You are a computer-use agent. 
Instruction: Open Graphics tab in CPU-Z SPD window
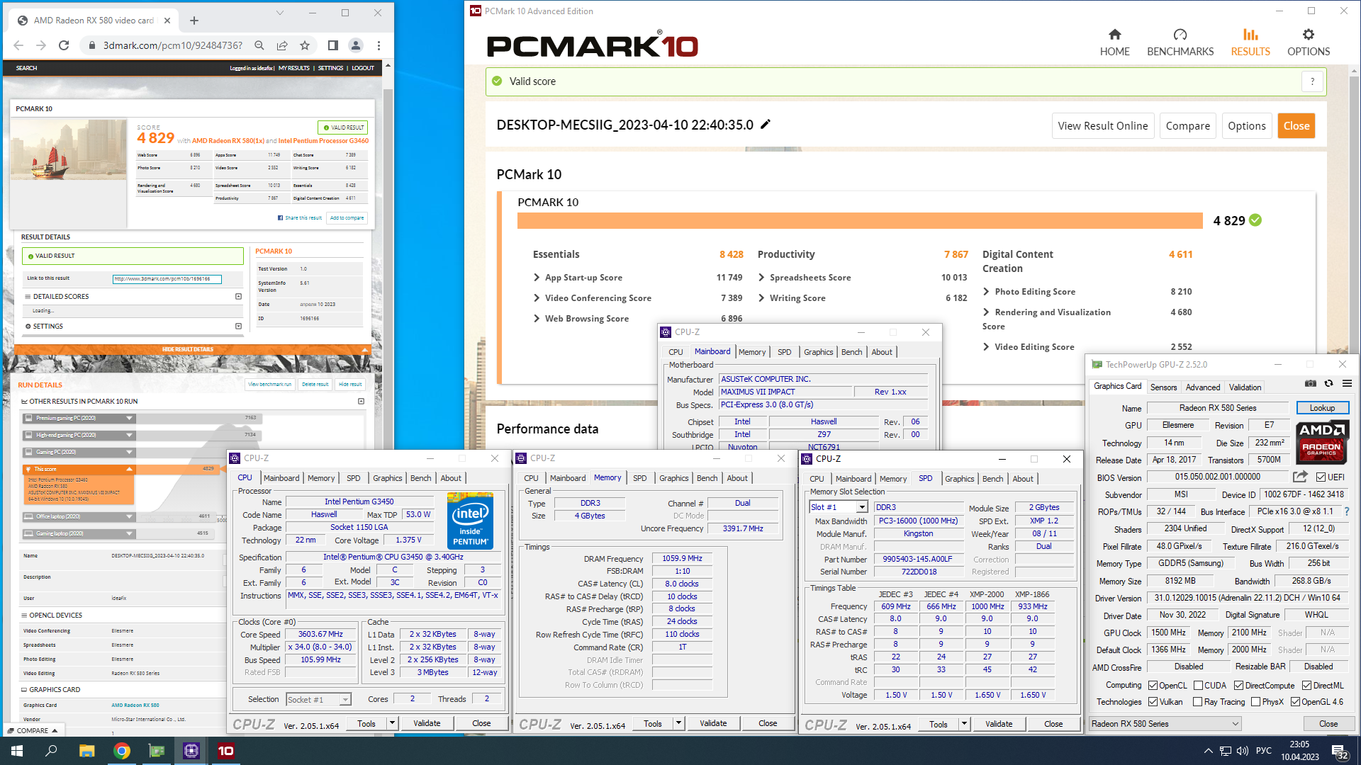pos(959,479)
